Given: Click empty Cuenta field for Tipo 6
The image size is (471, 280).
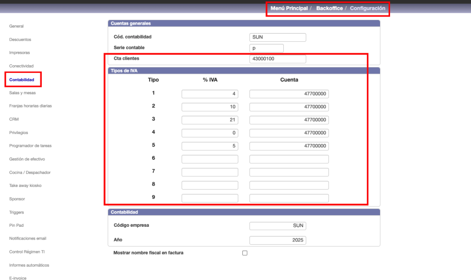Looking at the screenshot, I should click(x=289, y=159).
